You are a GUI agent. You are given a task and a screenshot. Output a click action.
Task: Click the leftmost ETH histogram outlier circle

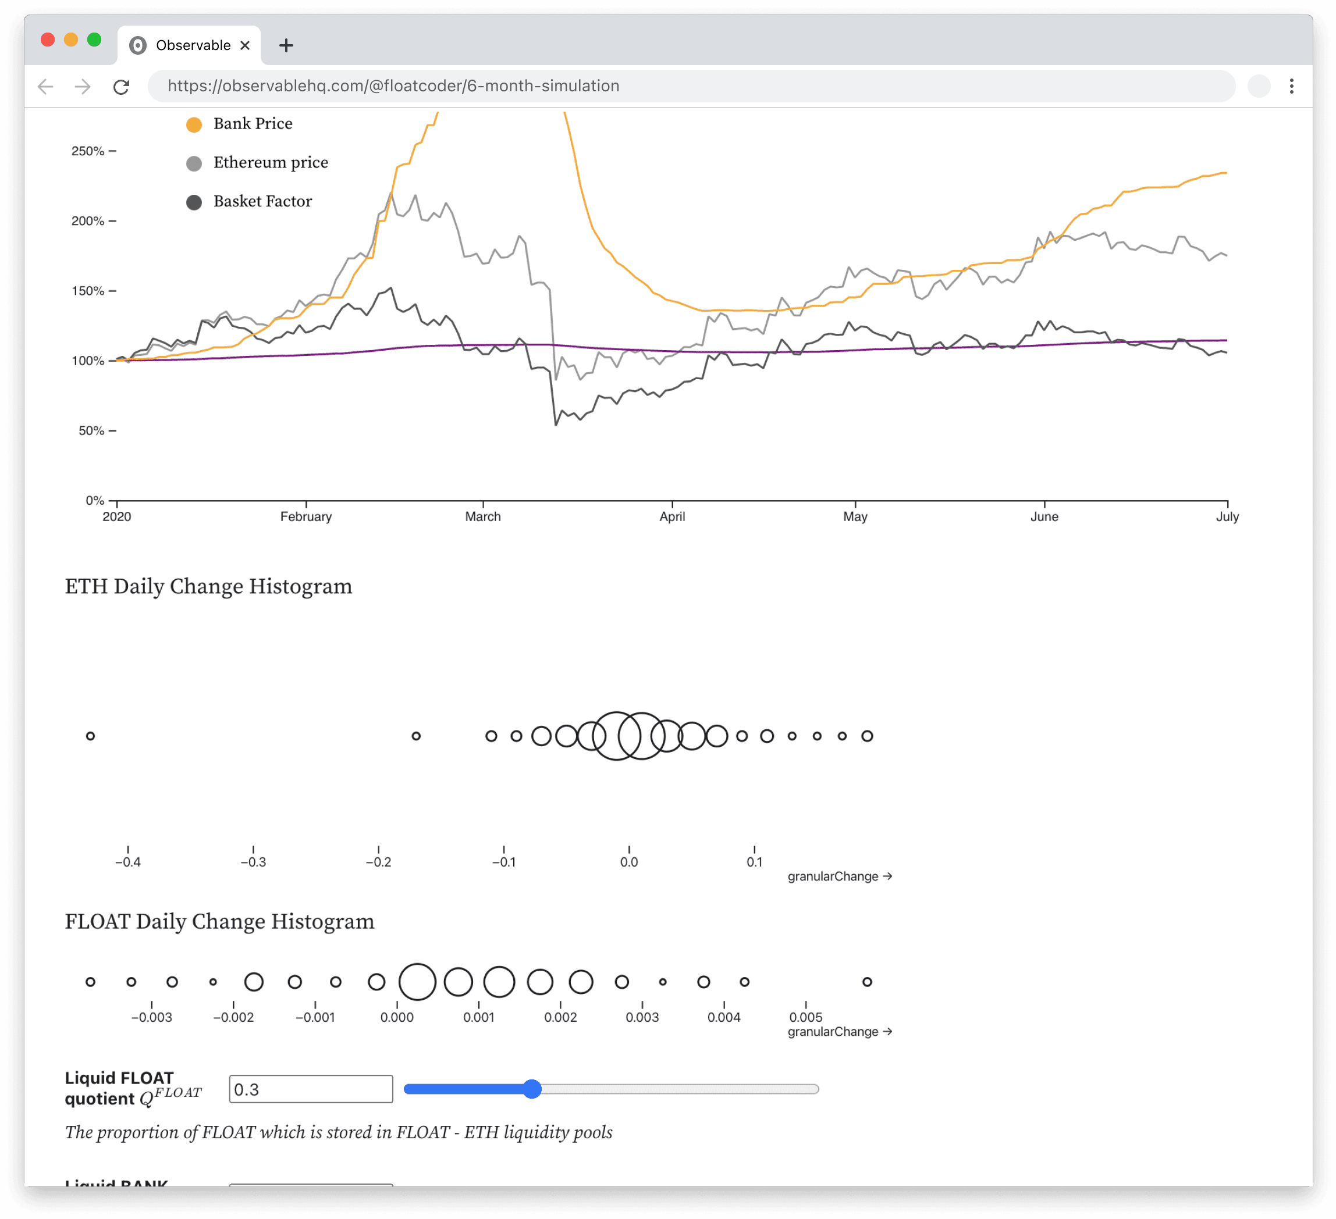click(x=91, y=736)
